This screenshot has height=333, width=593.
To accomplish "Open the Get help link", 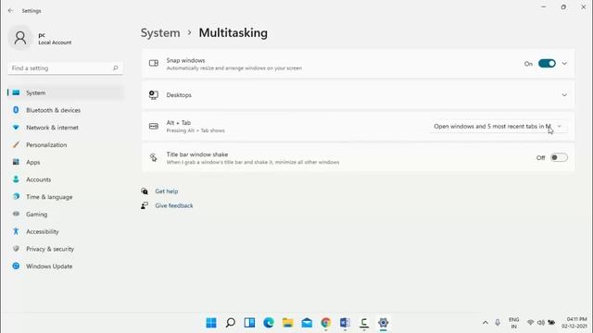I will (x=167, y=191).
